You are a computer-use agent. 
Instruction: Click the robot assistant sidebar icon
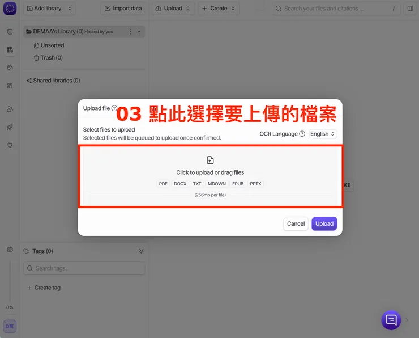pos(10,249)
